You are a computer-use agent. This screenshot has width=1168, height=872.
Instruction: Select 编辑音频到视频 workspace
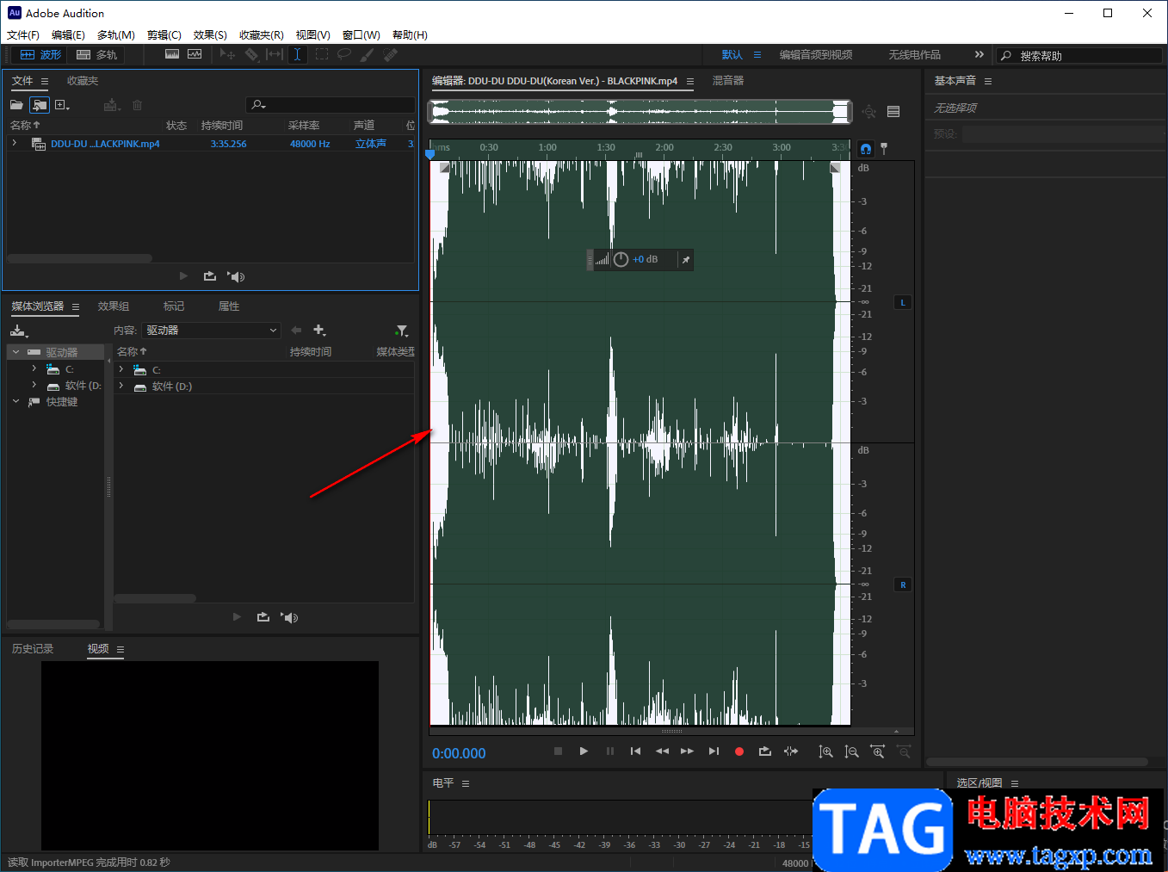click(816, 55)
